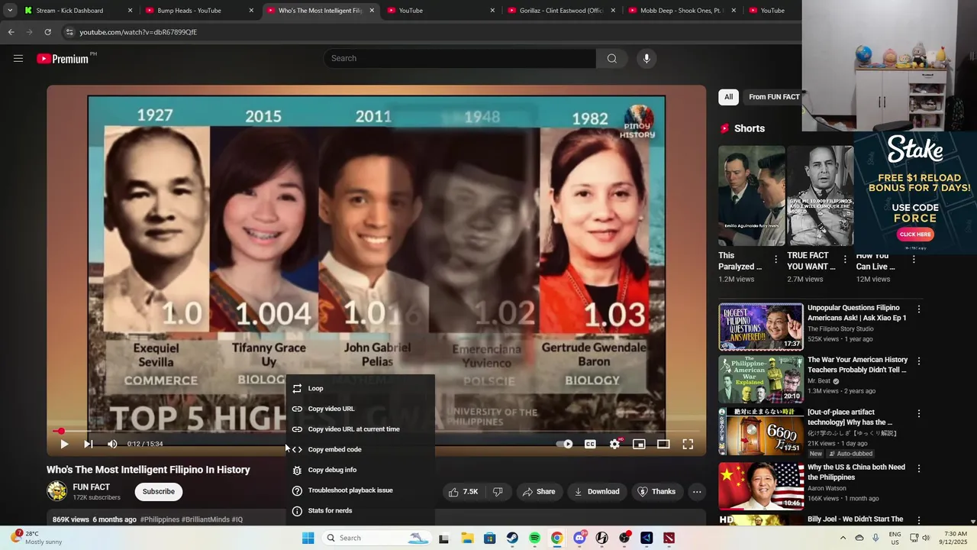Share the video
The width and height of the screenshot is (977, 550).
[539, 491]
